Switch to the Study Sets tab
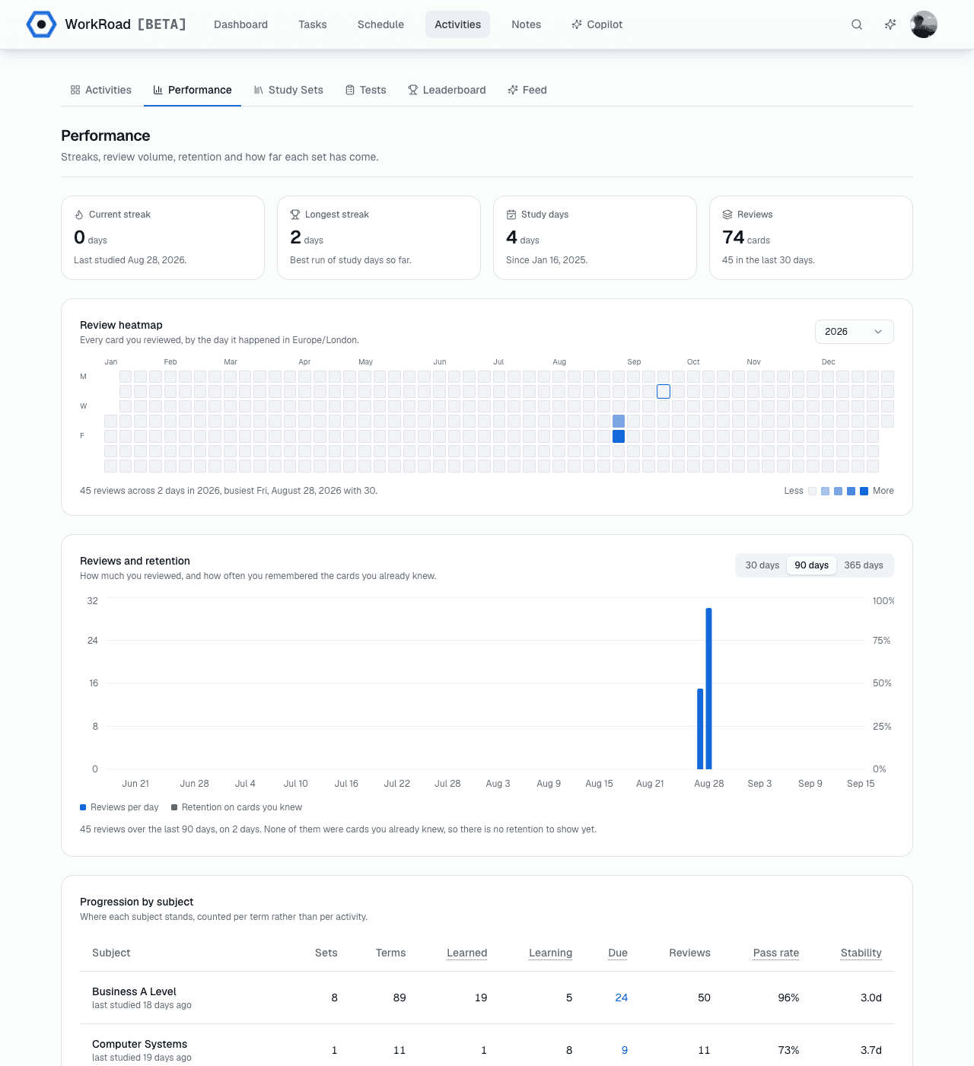The width and height of the screenshot is (974, 1066). (x=288, y=90)
